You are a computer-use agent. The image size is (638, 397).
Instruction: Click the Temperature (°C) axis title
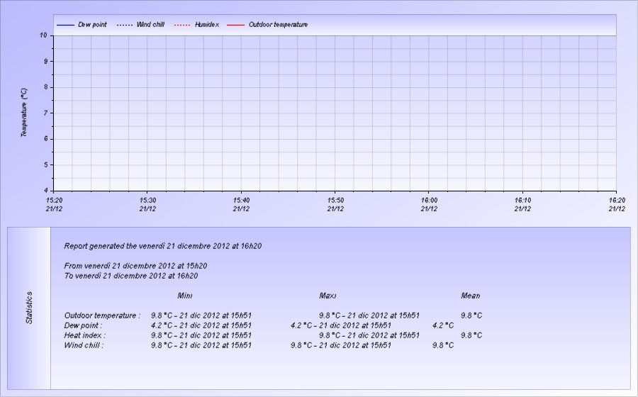coord(24,113)
